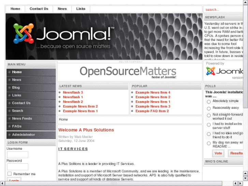Image resolution: width=248 pixels, height=186 pixels.
Task: Open Newsflash 1 in Latest News
Action: pyautogui.click(x=73, y=97)
